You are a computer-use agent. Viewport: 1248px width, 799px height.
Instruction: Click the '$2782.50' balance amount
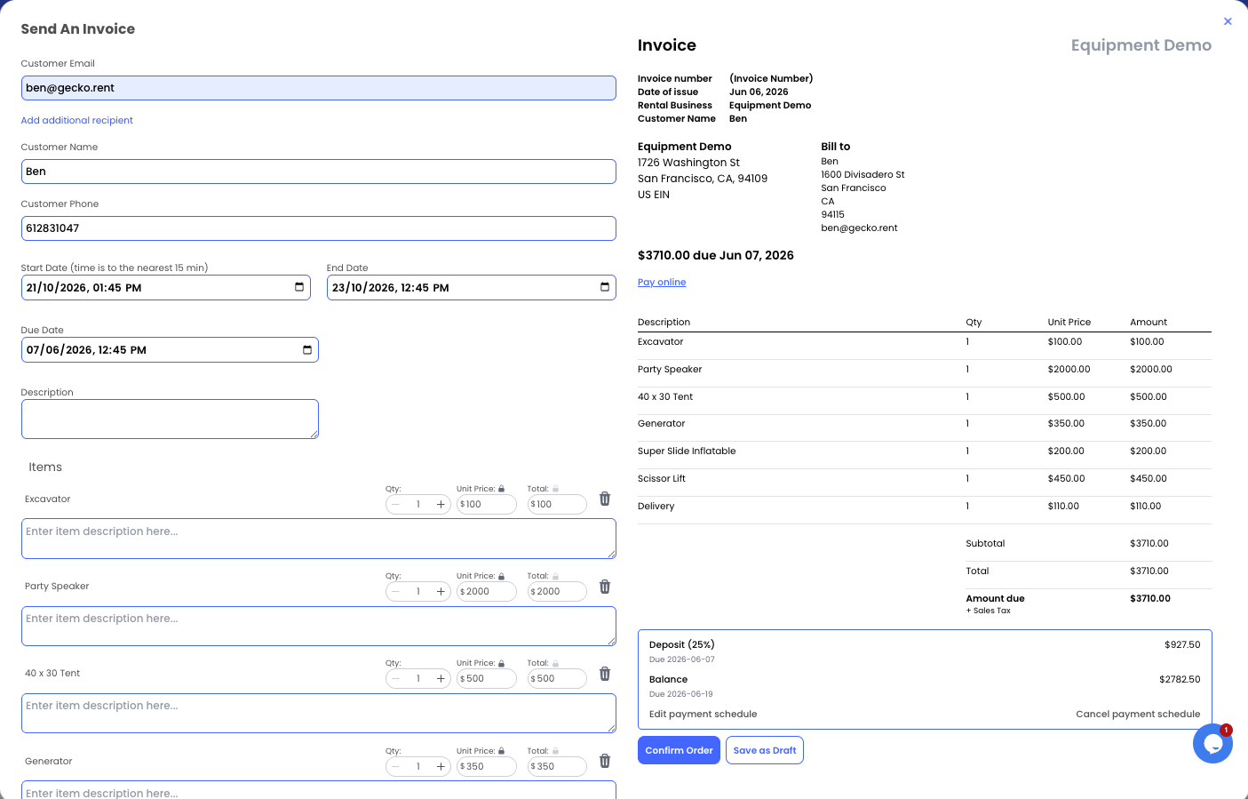coord(1180,679)
